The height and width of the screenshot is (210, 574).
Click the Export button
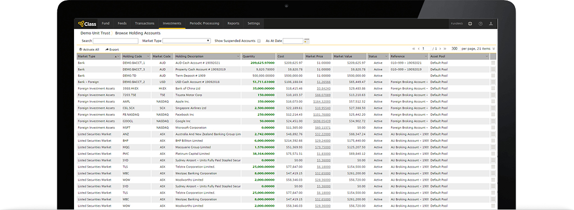point(112,49)
